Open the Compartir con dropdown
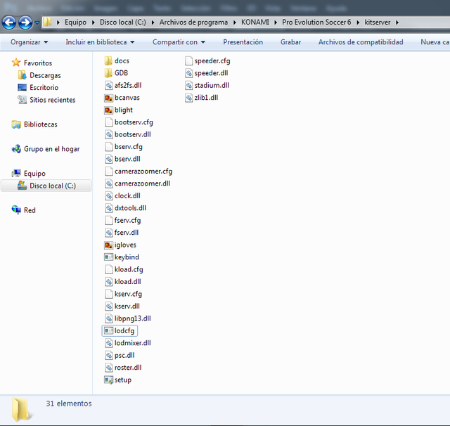The height and width of the screenshot is (426, 450). click(x=179, y=42)
